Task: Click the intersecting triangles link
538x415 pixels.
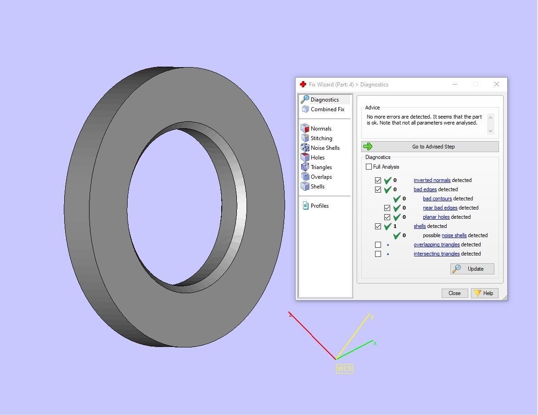Action: pyautogui.click(x=437, y=254)
